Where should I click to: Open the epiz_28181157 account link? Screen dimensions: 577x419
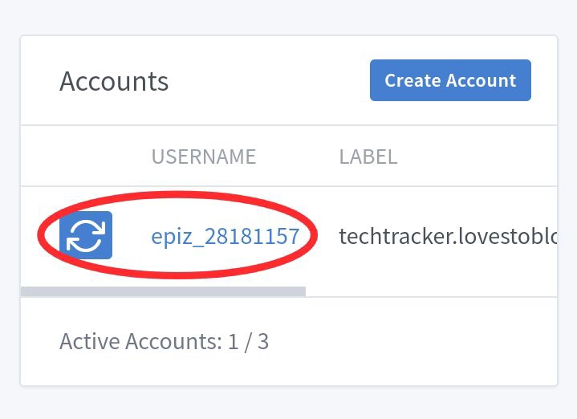coord(225,236)
